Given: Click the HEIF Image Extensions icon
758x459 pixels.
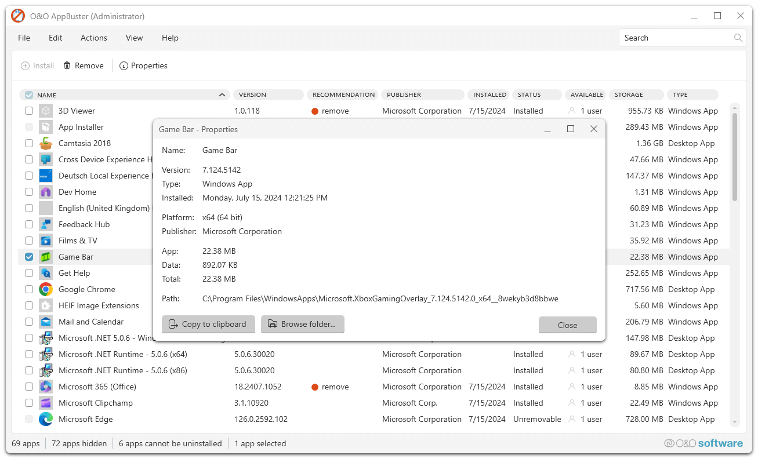Looking at the screenshot, I should 46,305.
